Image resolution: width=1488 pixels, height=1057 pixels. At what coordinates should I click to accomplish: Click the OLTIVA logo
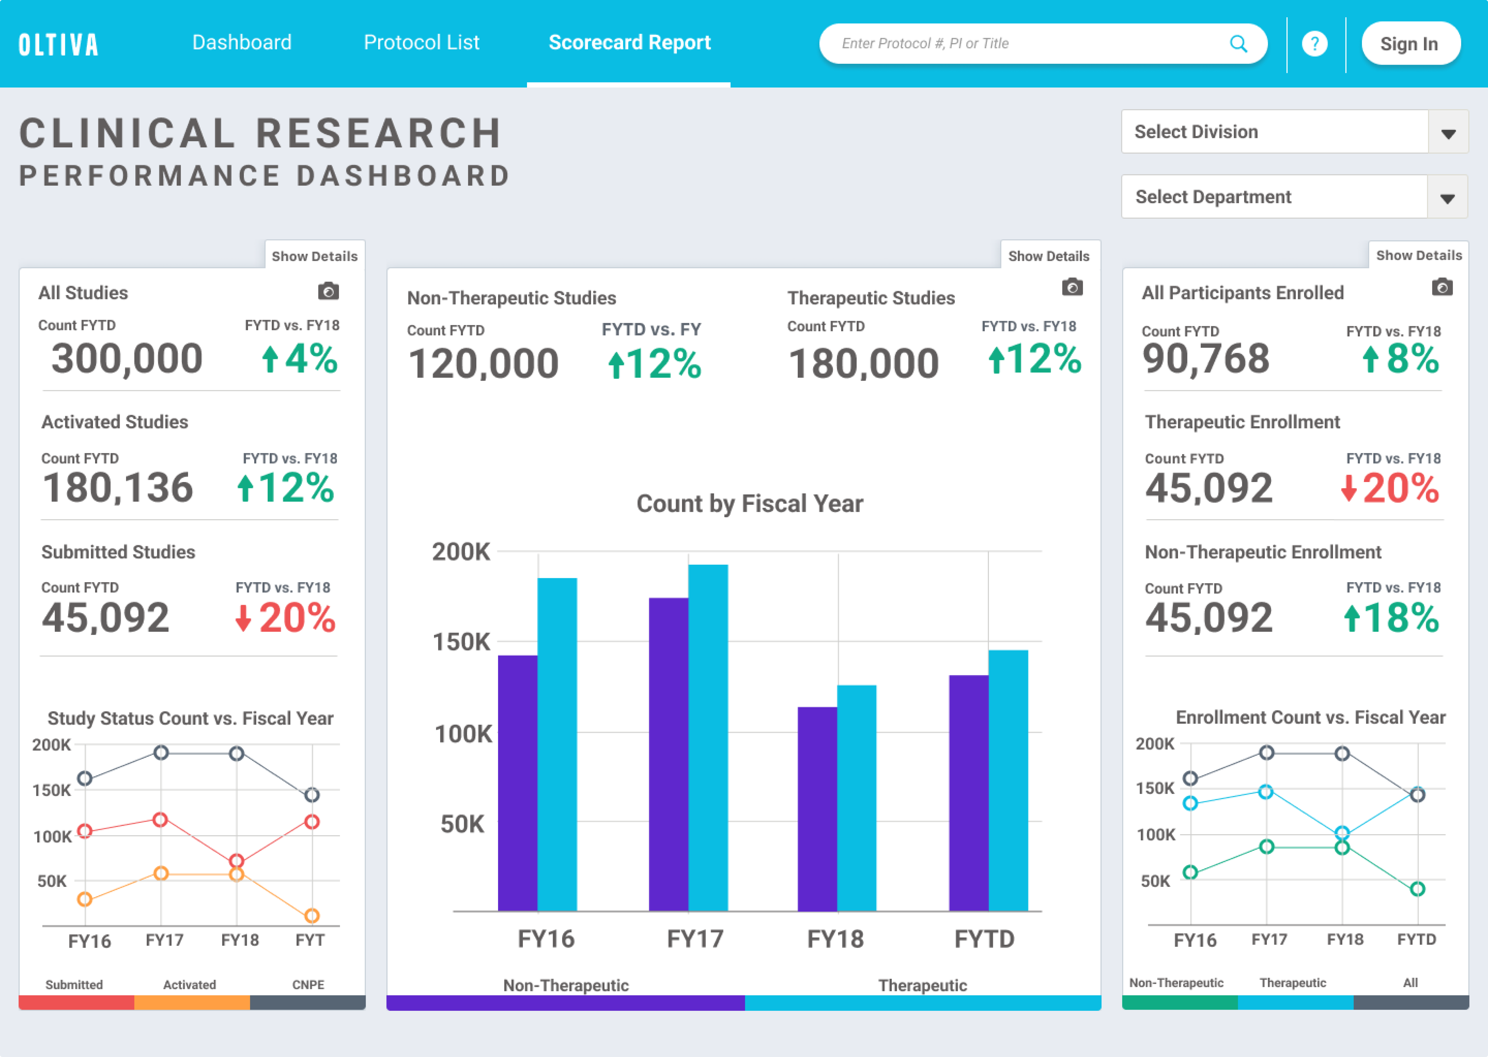[59, 45]
